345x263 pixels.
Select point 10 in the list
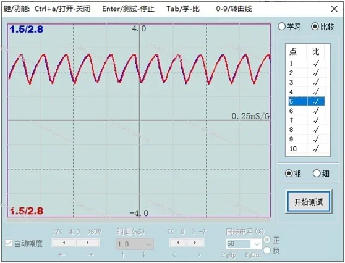[x=307, y=149]
